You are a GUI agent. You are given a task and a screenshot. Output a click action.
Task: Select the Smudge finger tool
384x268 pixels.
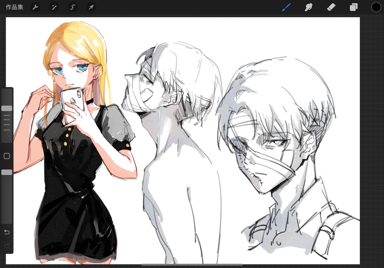tap(309, 7)
